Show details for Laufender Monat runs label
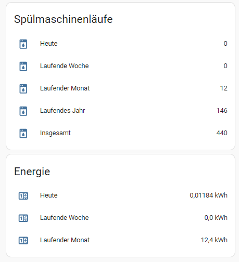This screenshot has width=239, height=262. 65,88
